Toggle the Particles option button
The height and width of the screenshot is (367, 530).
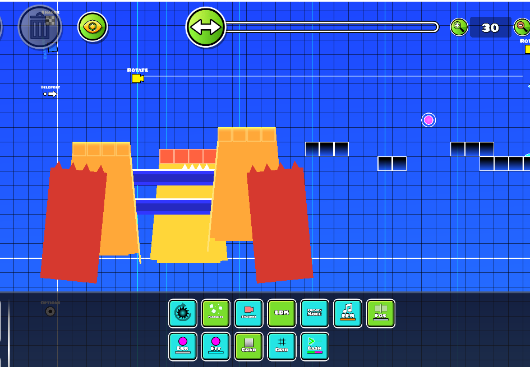(x=216, y=313)
